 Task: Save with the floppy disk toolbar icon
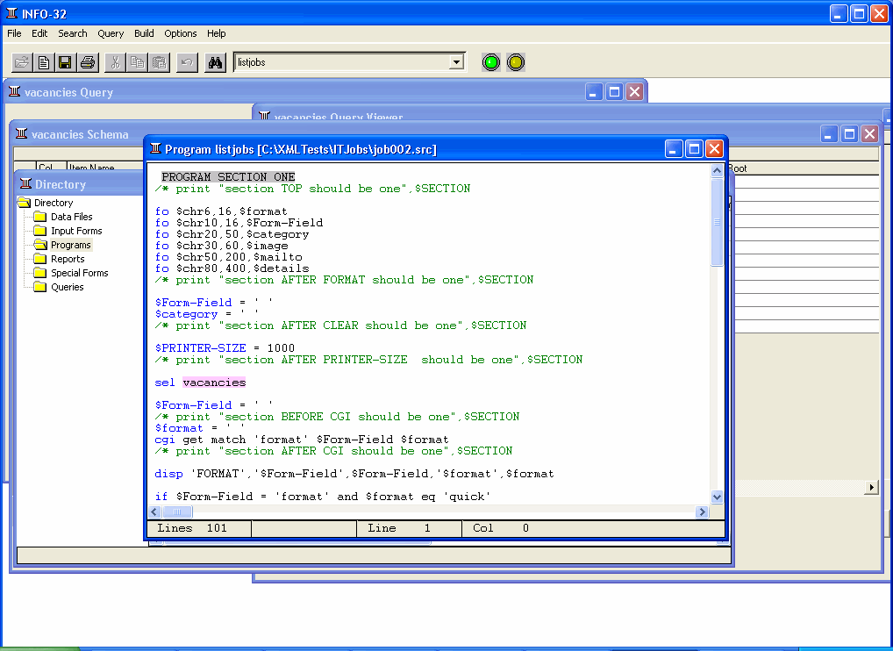coord(66,62)
